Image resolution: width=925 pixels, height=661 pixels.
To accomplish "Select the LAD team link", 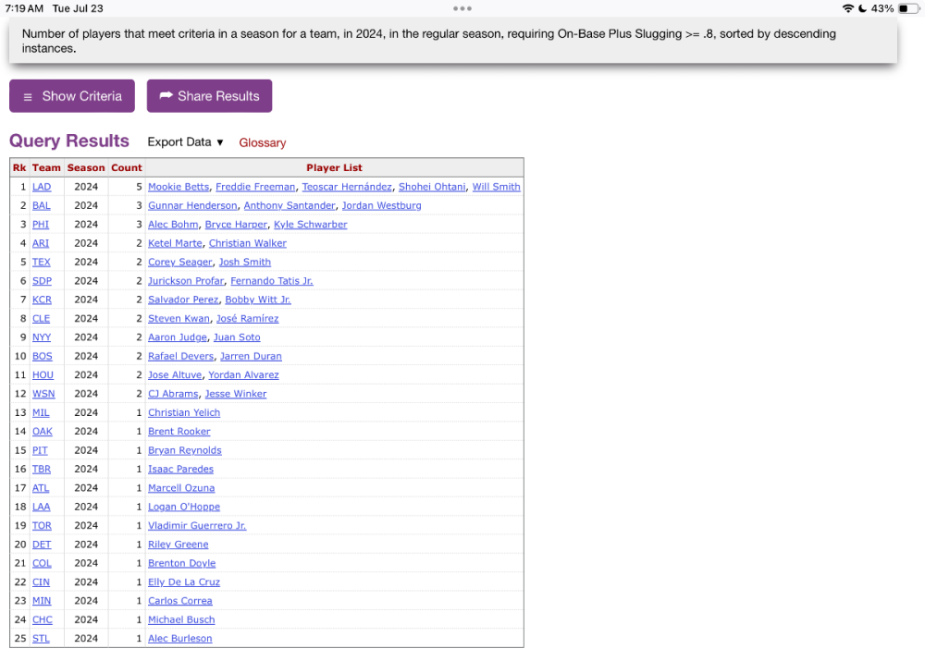I will (41, 187).
